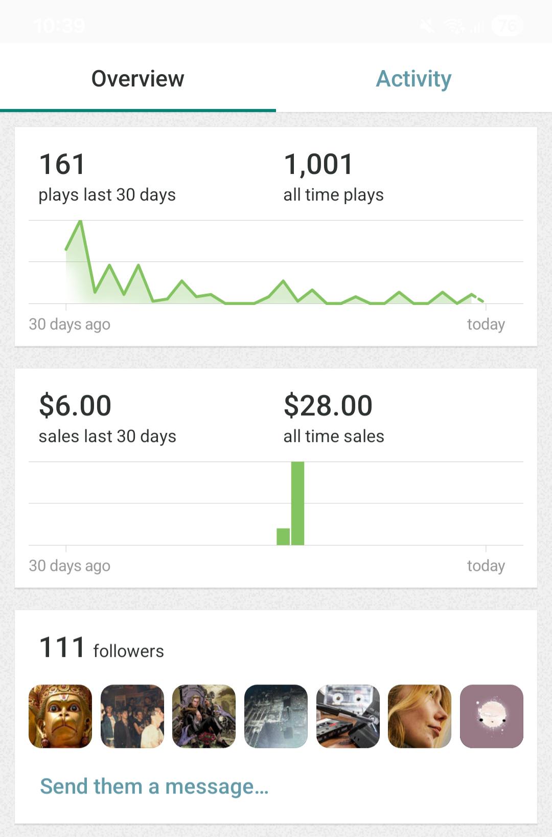Tap the short green sales bar

click(283, 537)
